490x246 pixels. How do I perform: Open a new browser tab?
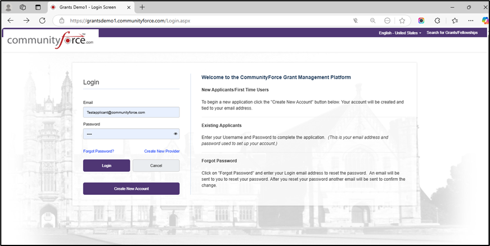[142, 7]
